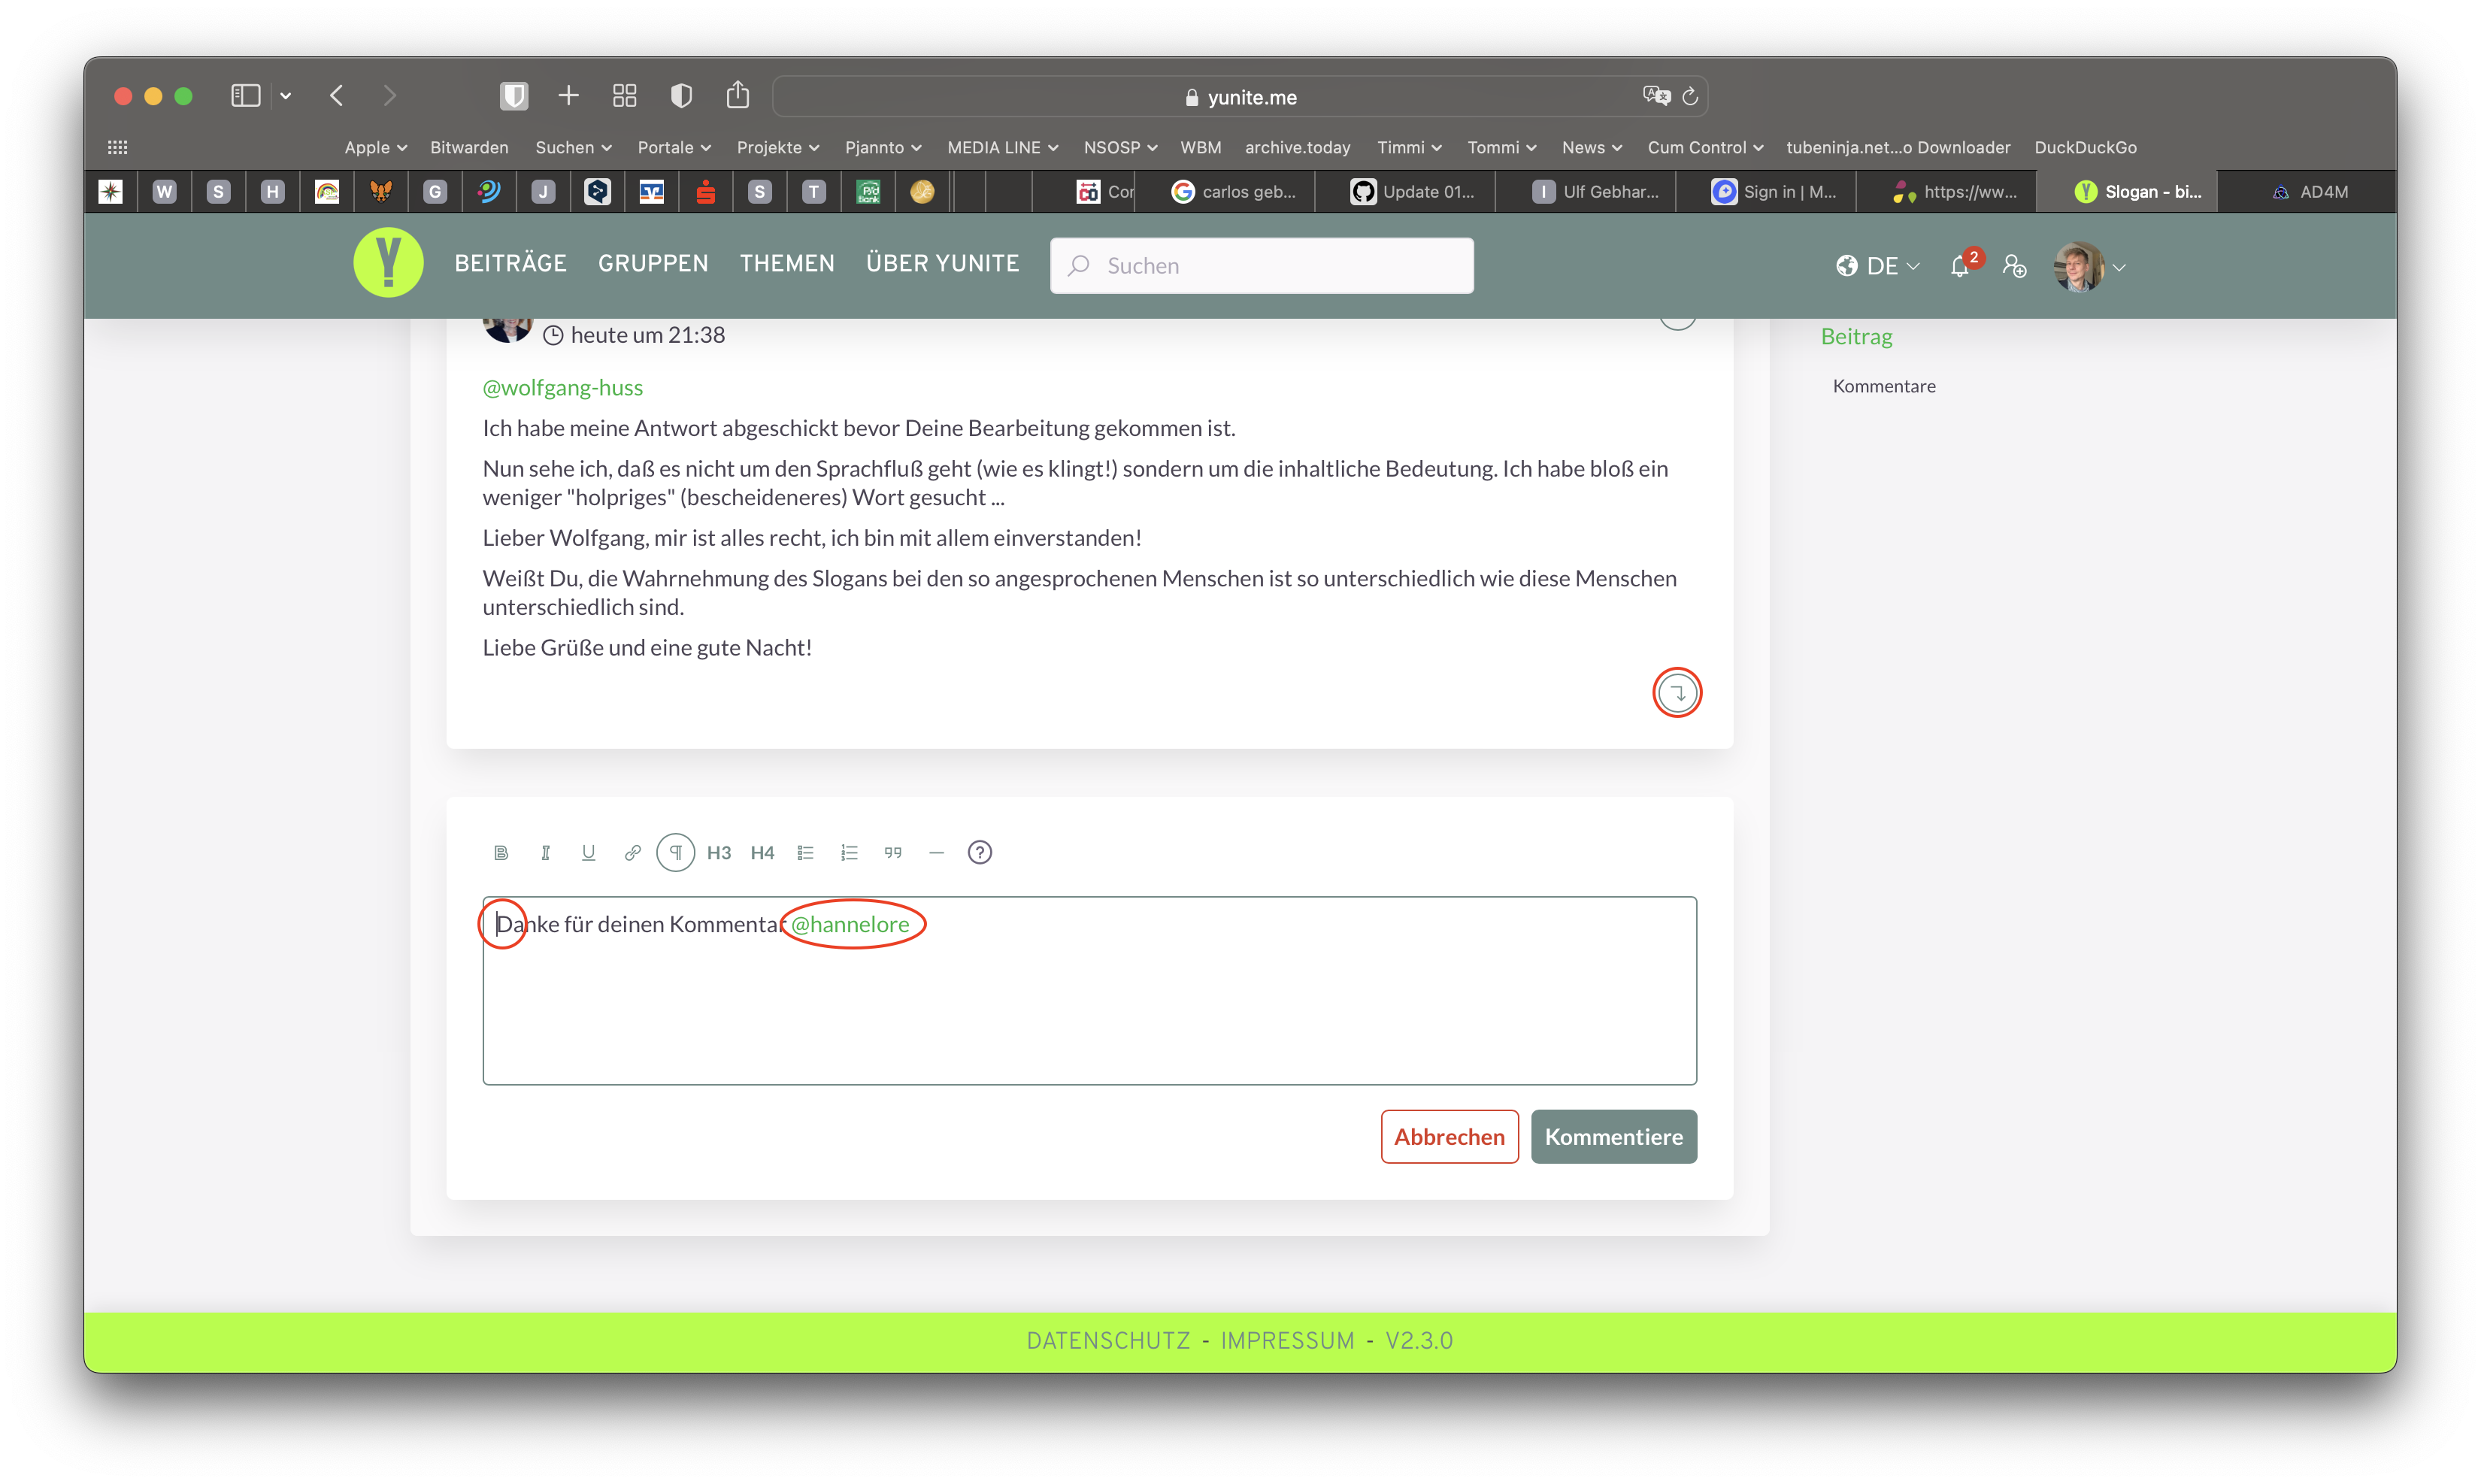Open the DuckDuckGo bookmark

[2085, 147]
